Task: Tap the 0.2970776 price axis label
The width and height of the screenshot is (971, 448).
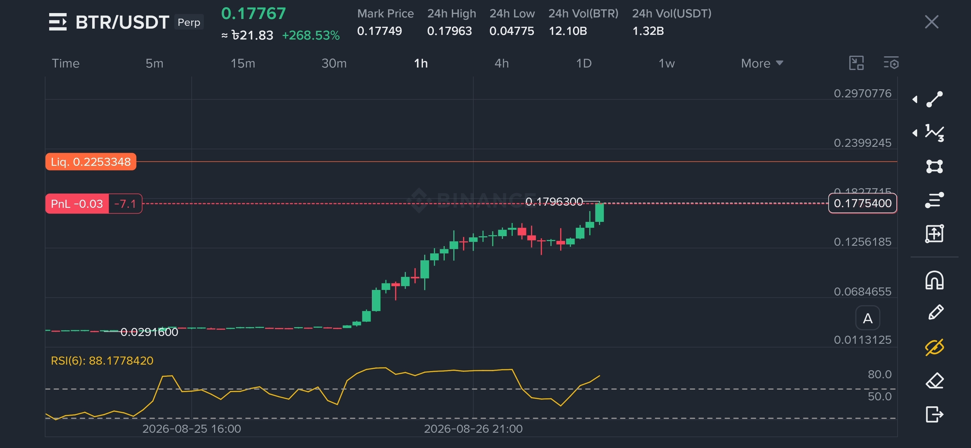Action: coord(862,93)
